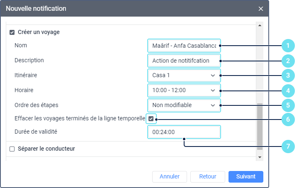299x188 pixels.
Task: Click the numbered callout 1 circle
Action: click(x=288, y=46)
